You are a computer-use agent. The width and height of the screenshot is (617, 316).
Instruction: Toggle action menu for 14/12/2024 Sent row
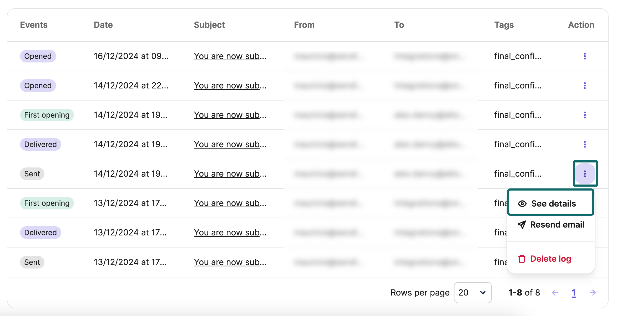tap(585, 173)
